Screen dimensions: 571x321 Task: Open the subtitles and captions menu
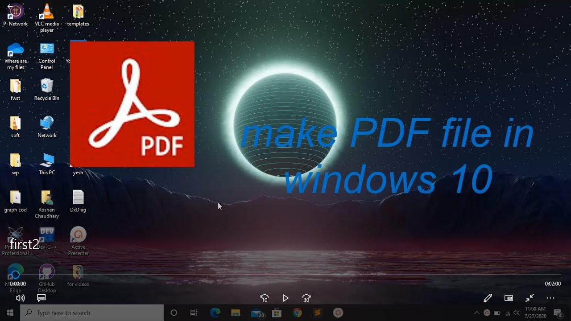click(x=41, y=298)
